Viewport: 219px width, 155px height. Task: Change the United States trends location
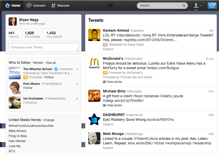(49, 120)
